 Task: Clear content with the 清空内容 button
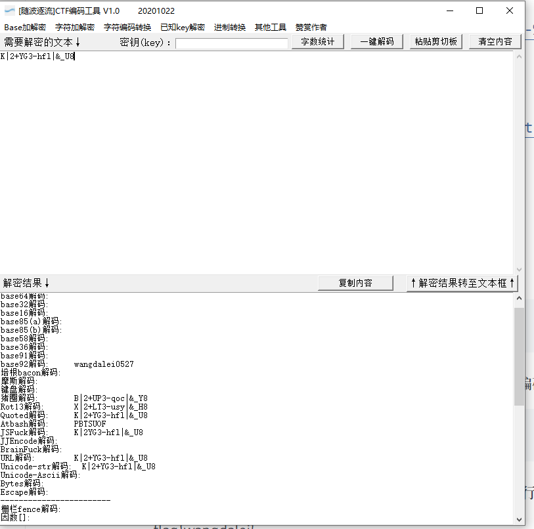click(497, 41)
